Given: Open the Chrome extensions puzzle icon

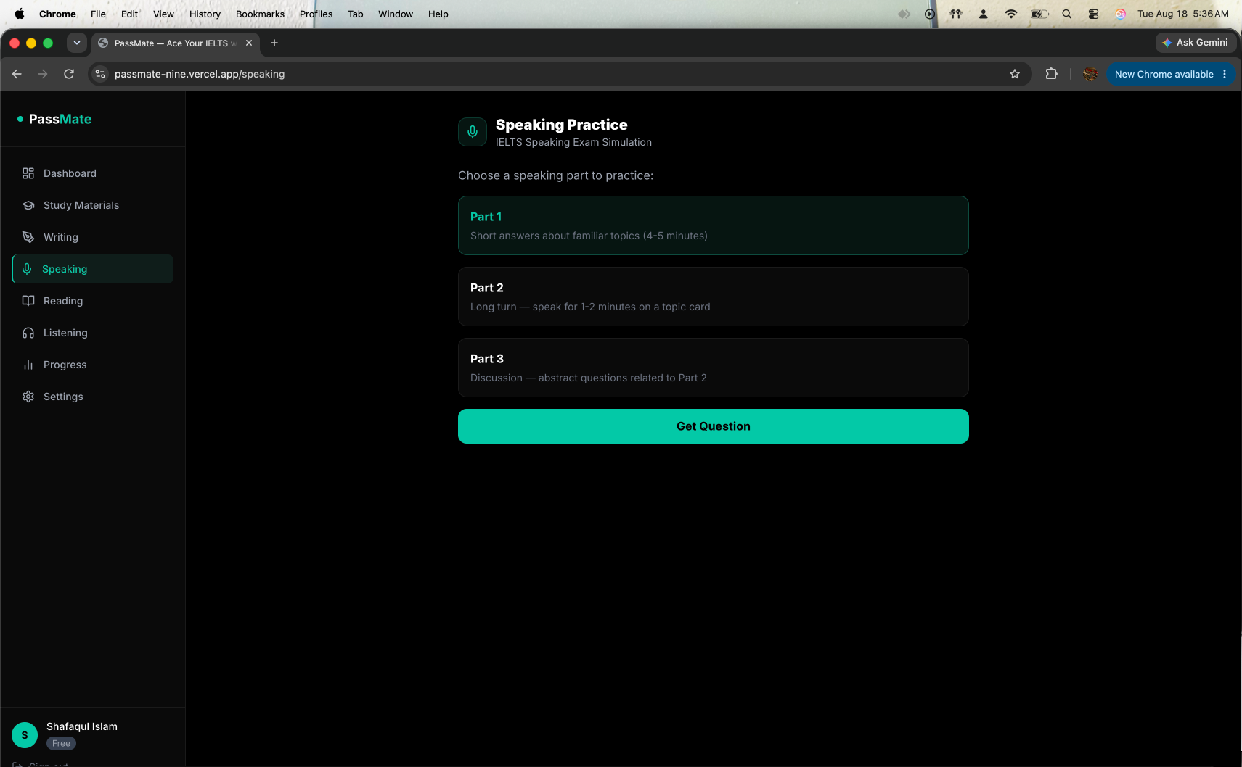Looking at the screenshot, I should point(1051,74).
